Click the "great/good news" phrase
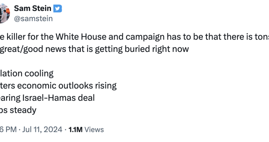 click(x=33, y=49)
